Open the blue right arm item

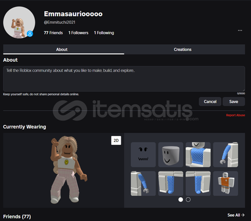(225, 155)
